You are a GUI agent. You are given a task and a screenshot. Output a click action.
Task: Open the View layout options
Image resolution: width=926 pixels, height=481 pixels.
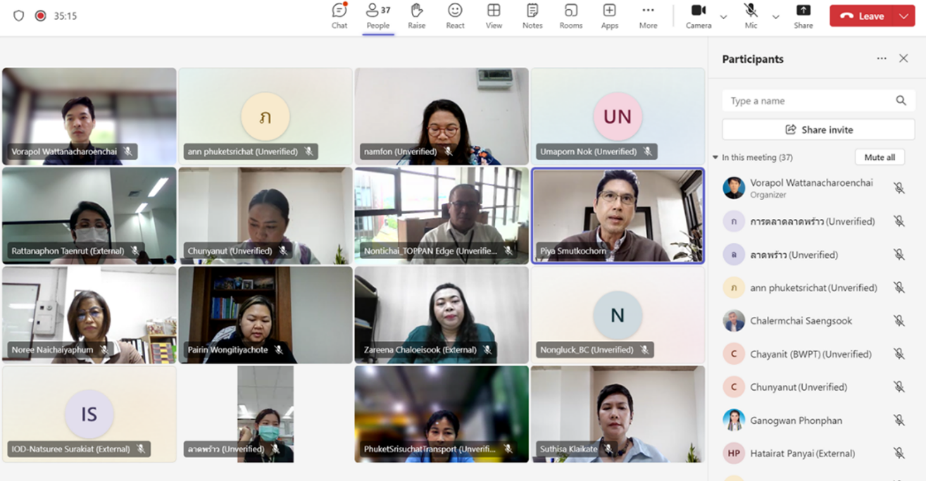pyautogui.click(x=494, y=16)
